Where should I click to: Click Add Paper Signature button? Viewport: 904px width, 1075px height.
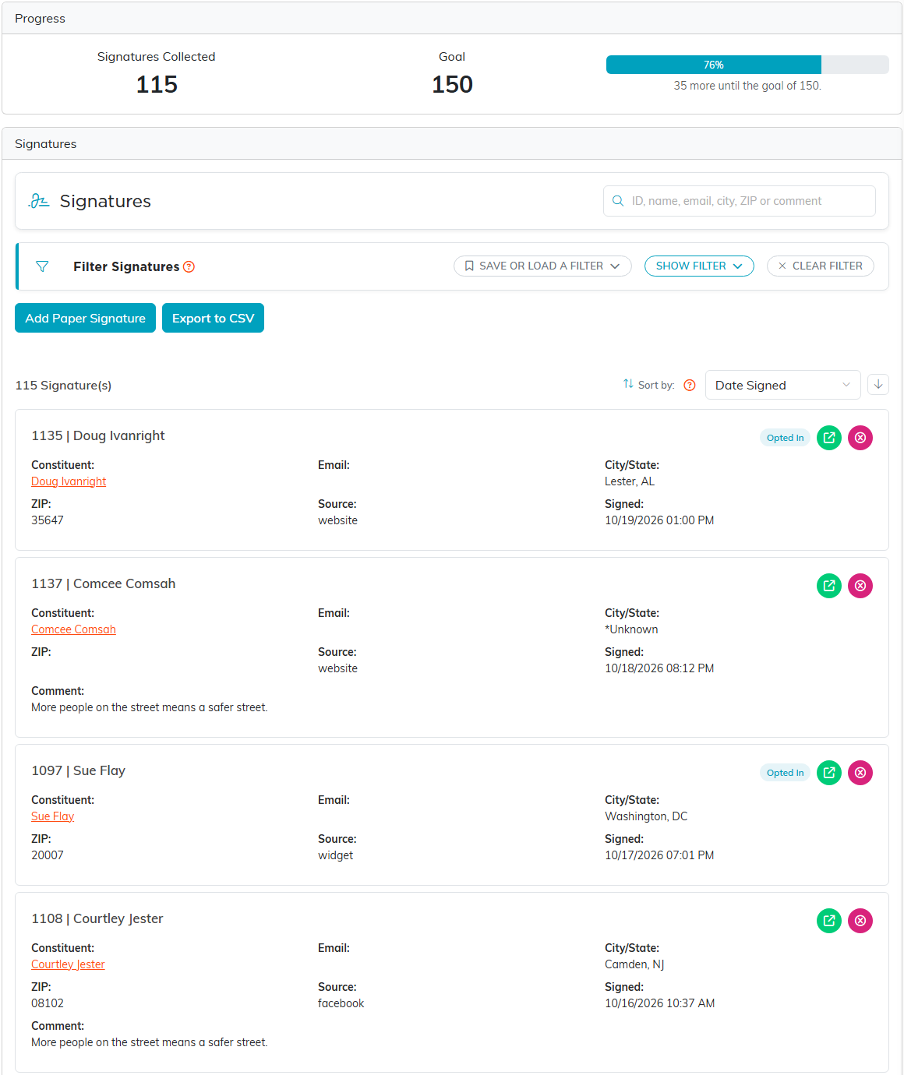[86, 318]
